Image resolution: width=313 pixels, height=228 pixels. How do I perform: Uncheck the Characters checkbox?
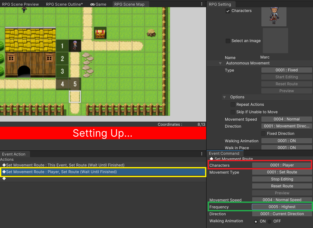(x=228, y=11)
